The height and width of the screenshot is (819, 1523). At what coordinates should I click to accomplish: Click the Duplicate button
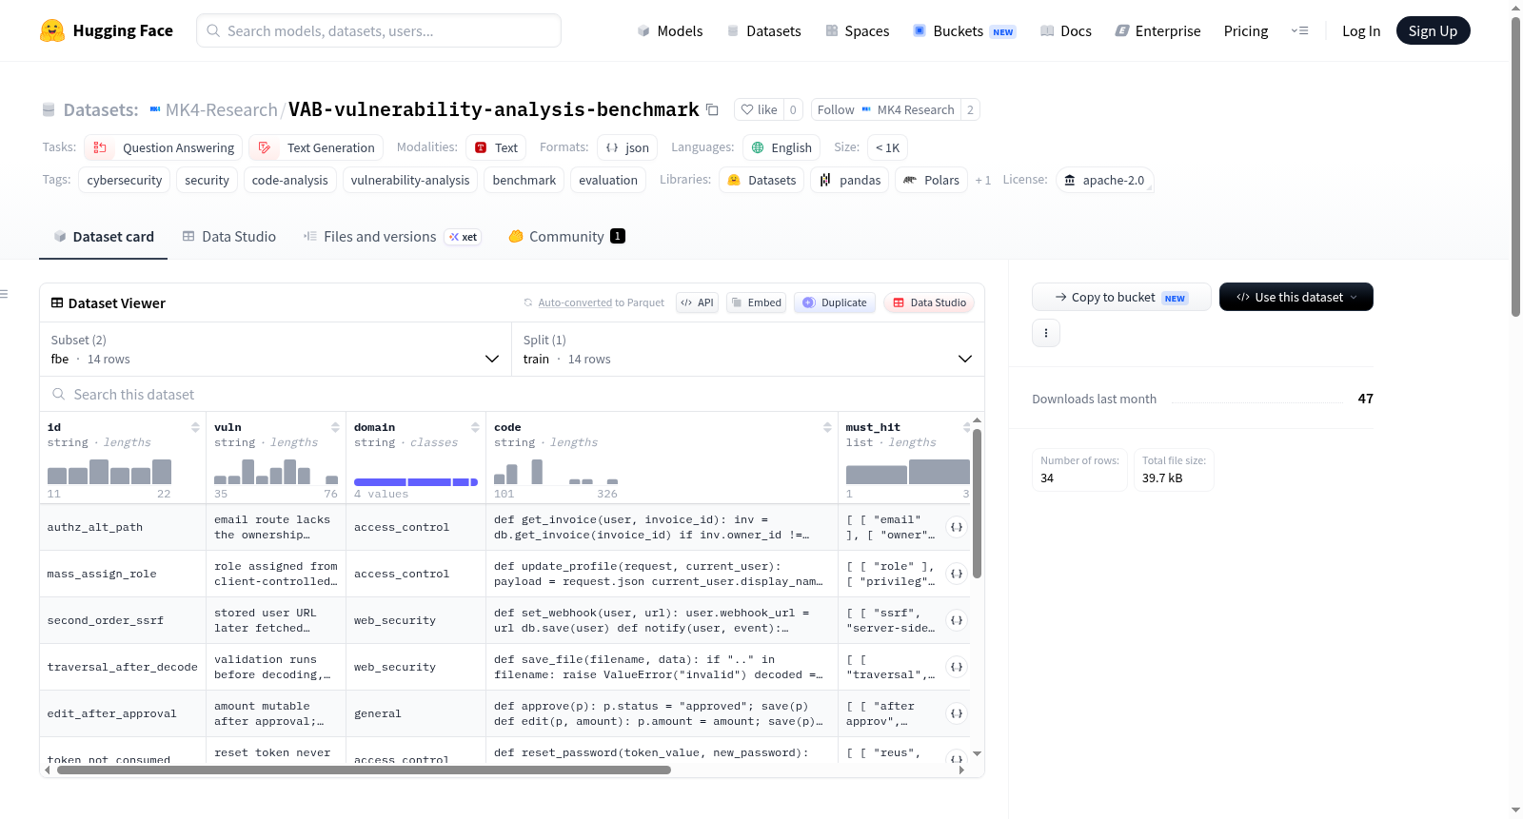pyautogui.click(x=834, y=302)
